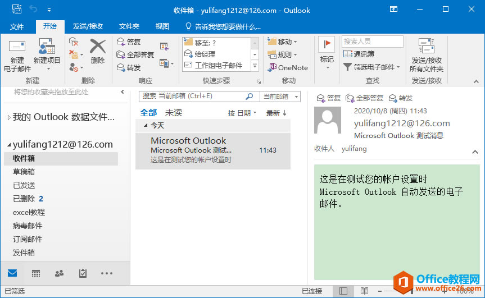The height and width of the screenshot is (298, 485).
Task: Open the 标记 flag dropdown
Action: (x=327, y=54)
